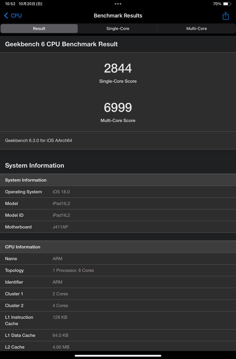Go back to CPU screen

pos(13,16)
